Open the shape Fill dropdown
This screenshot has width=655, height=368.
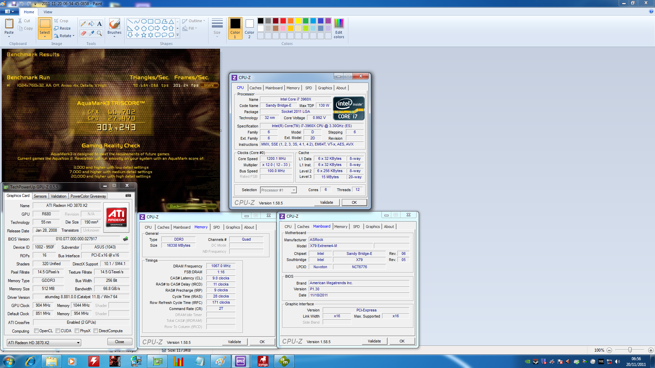tap(190, 28)
